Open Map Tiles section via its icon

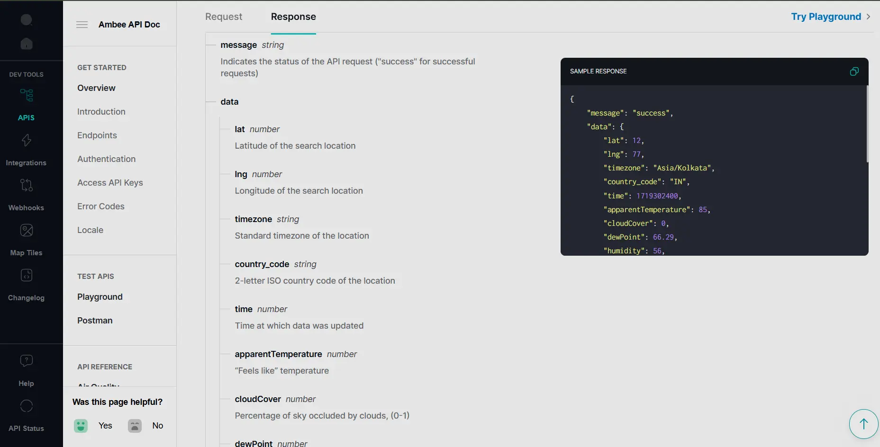[26, 230]
